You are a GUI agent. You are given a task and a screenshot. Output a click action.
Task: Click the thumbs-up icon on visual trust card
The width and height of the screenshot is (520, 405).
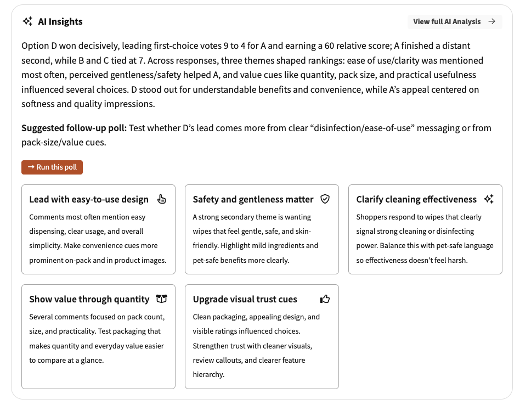click(x=325, y=299)
